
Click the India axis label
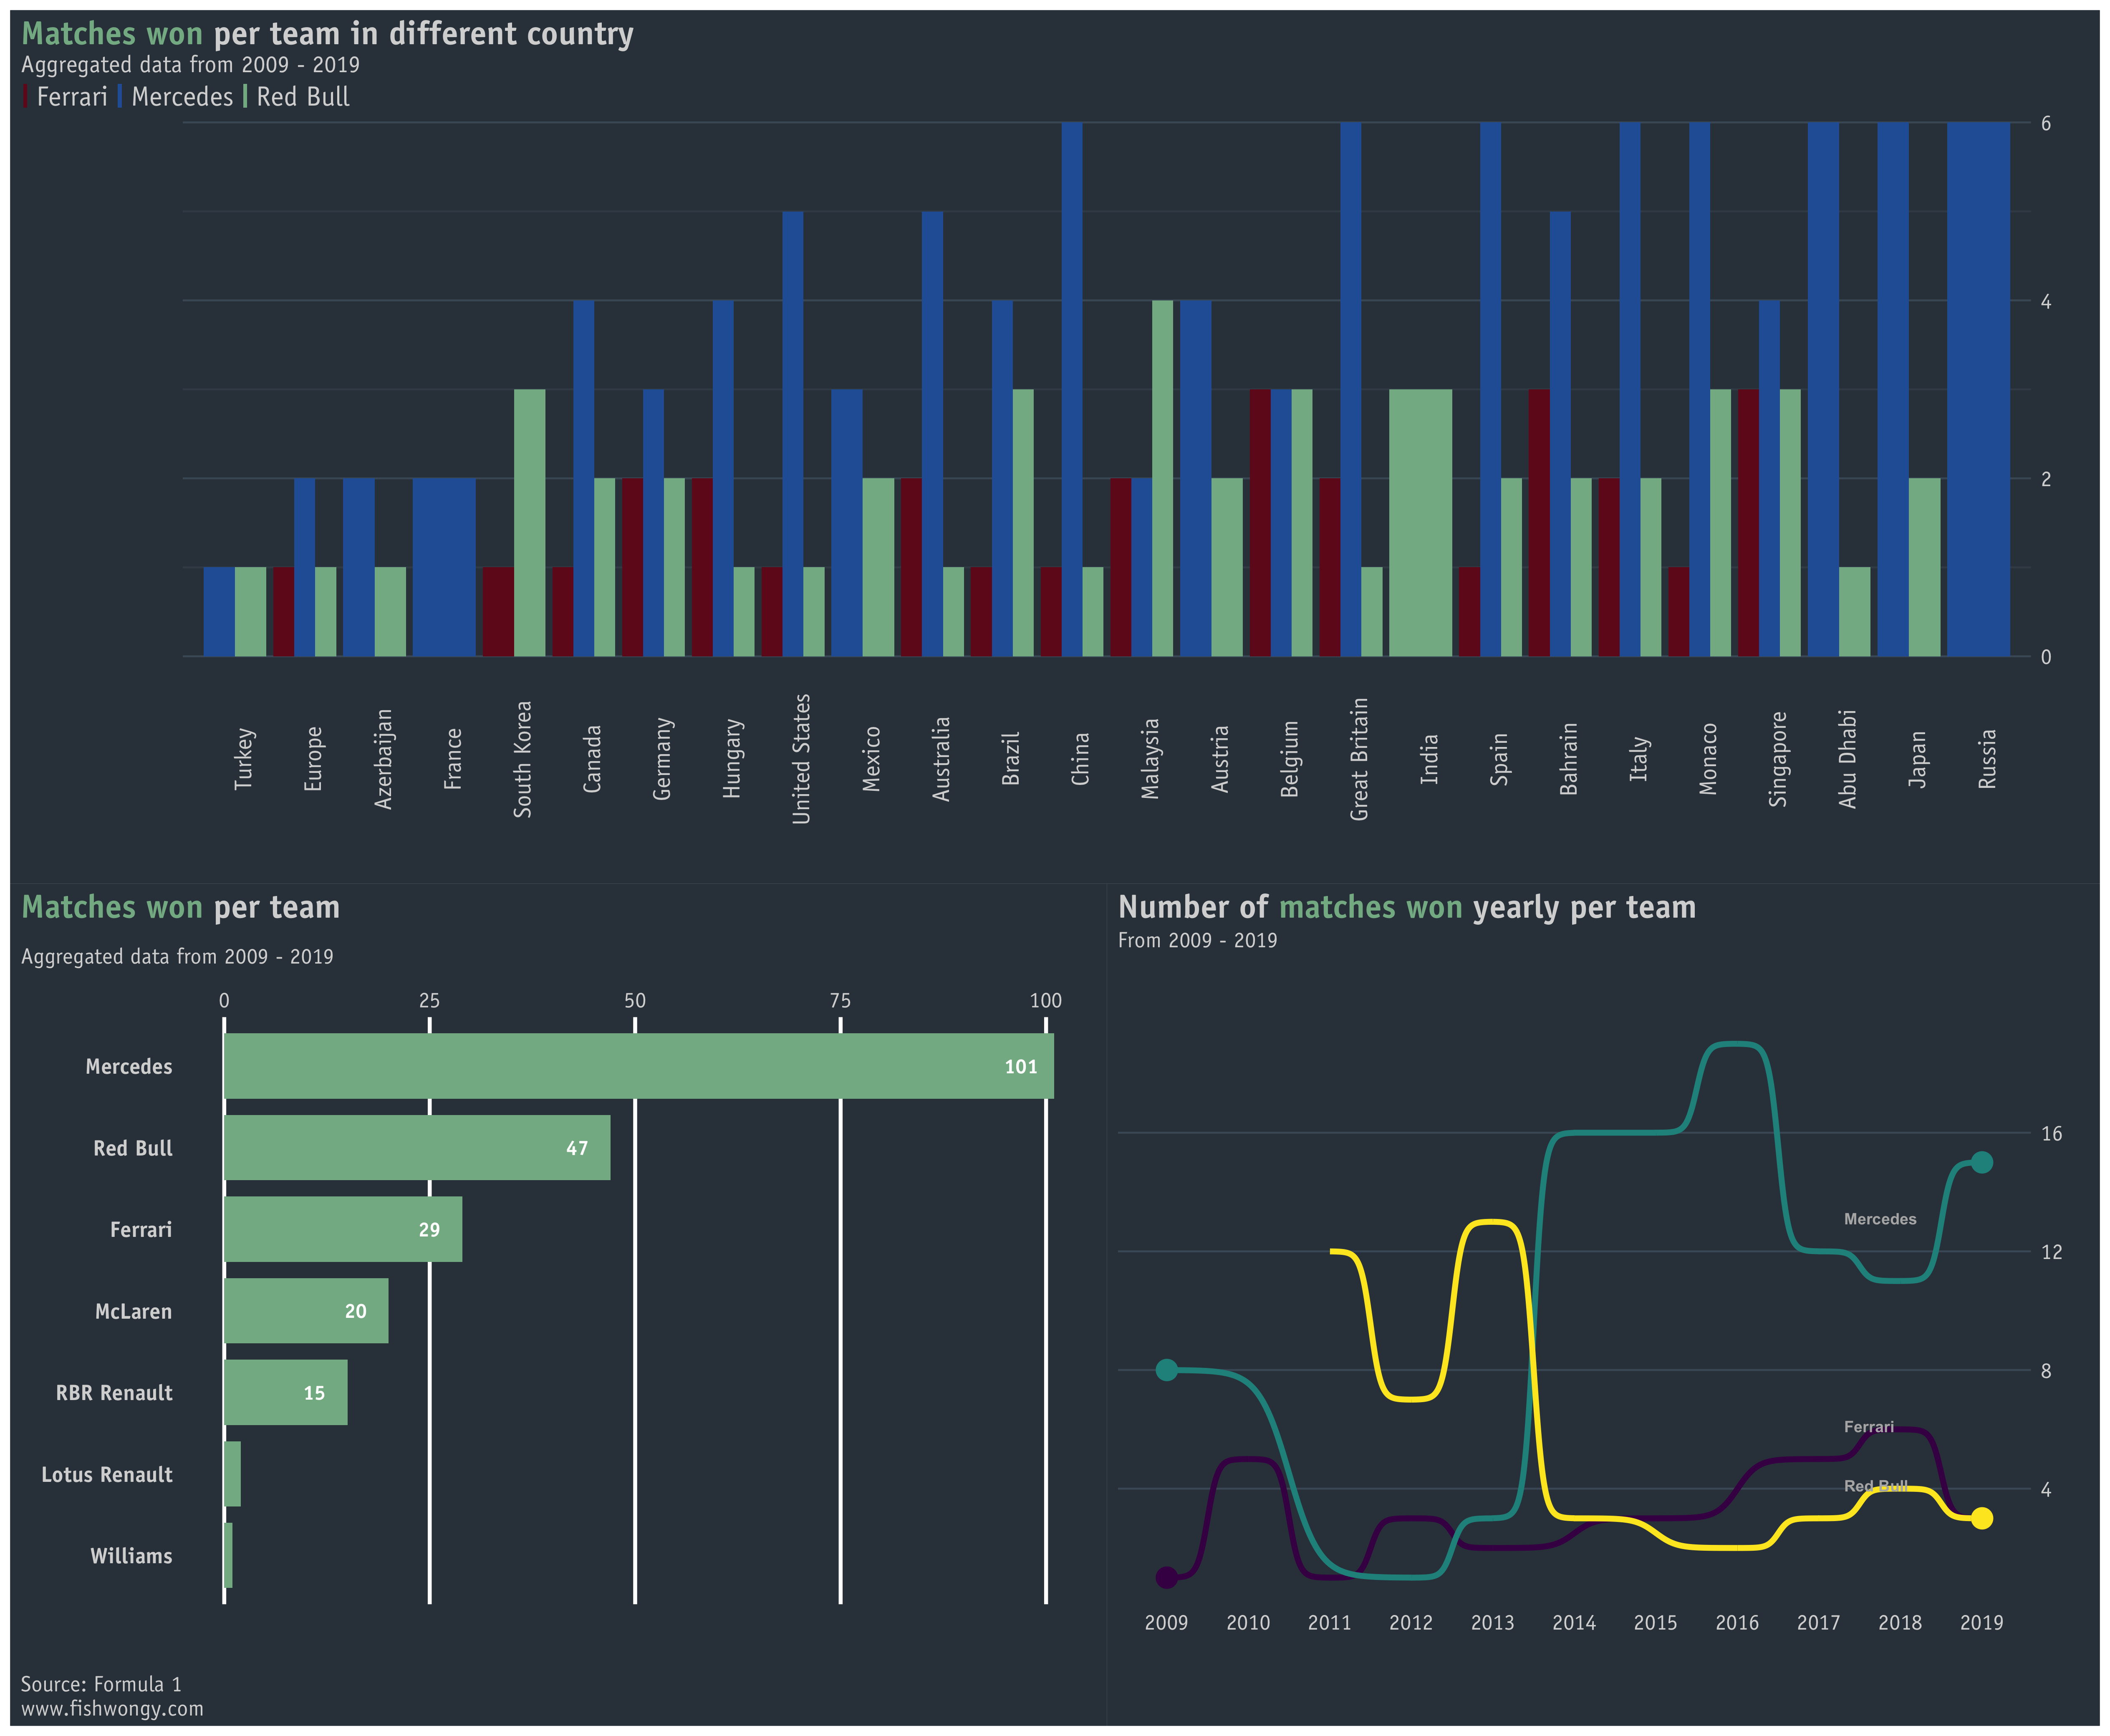(x=1429, y=759)
